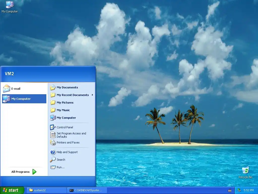
Task: Open My Pictures folder
Action: pyautogui.click(x=65, y=103)
